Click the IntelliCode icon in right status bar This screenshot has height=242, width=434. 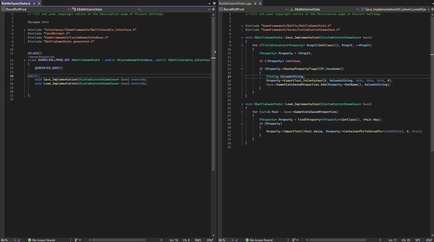pyautogui.click(x=236, y=240)
